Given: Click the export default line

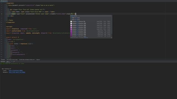Looking at the screenshot, I should (x=12, y=37).
